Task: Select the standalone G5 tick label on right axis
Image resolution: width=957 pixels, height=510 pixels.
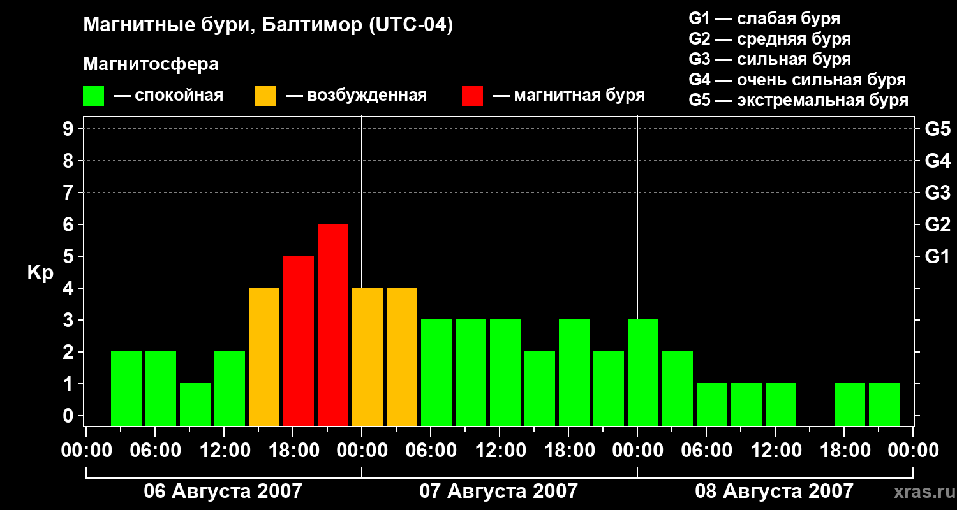Action: 937,129
